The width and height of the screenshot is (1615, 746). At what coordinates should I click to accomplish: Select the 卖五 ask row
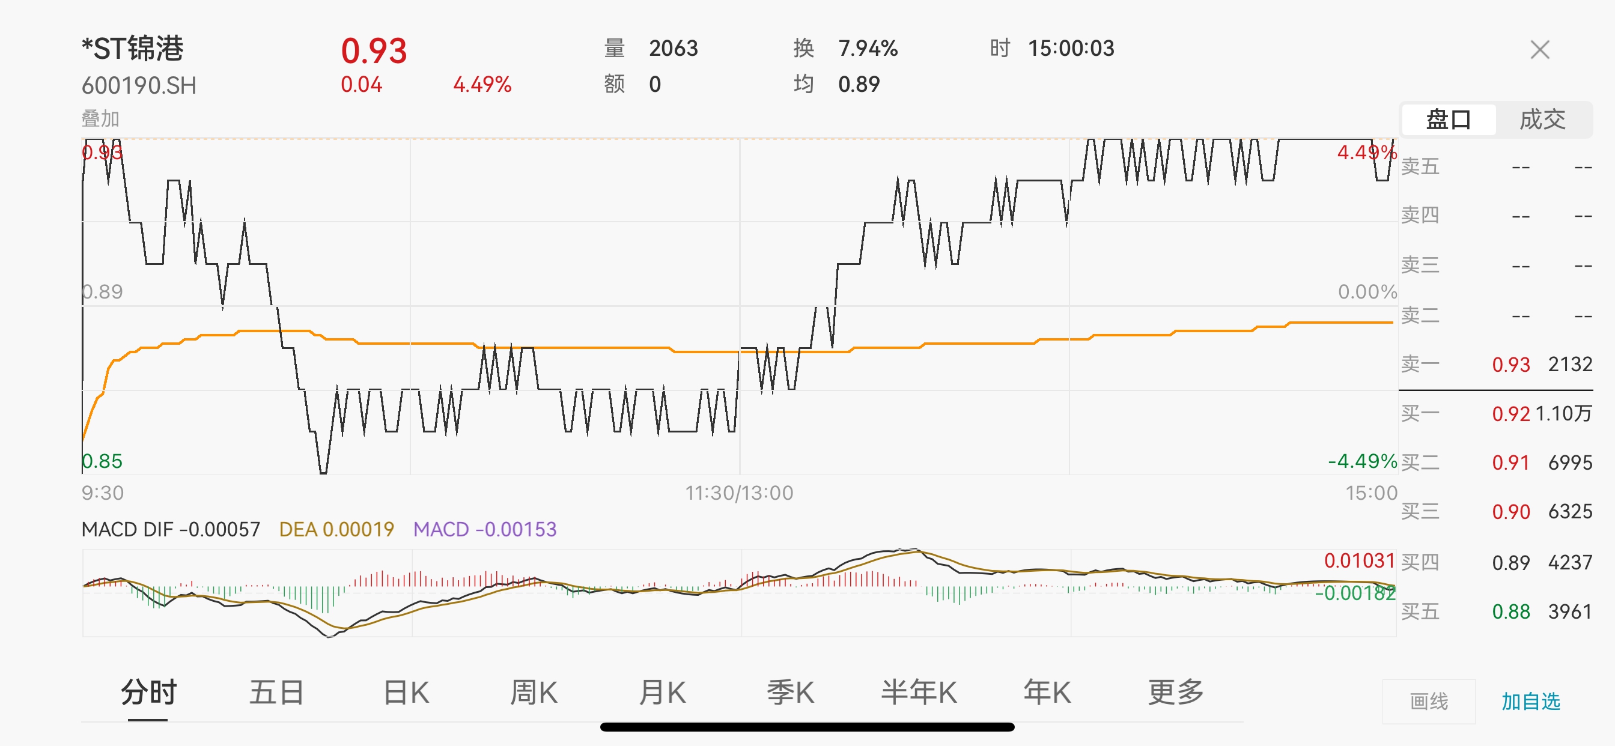pos(1496,167)
